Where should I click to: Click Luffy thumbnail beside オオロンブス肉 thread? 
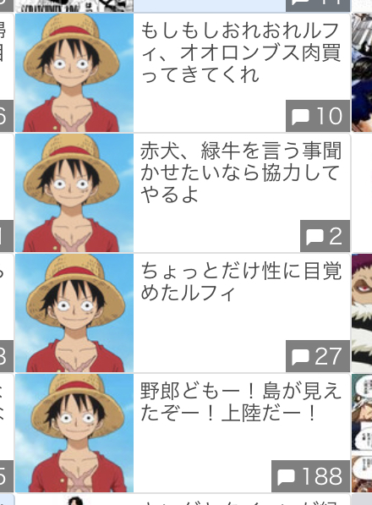(74, 73)
